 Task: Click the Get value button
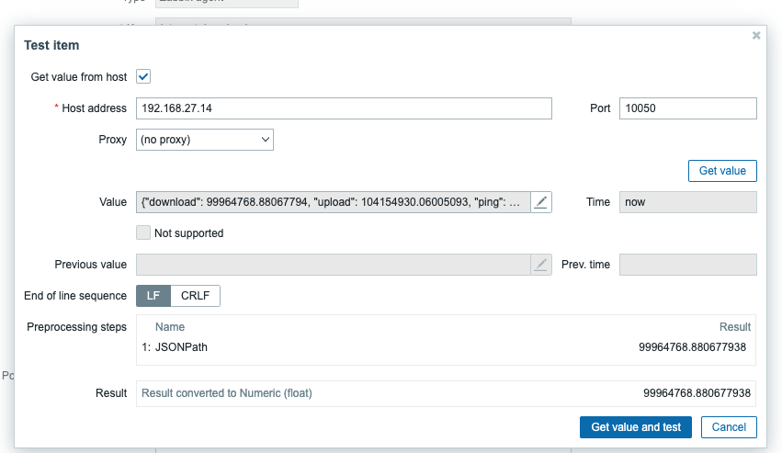click(722, 171)
